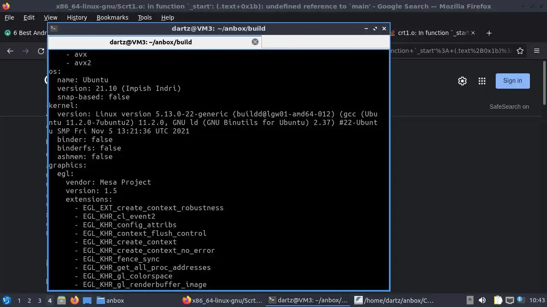Image resolution: width=547 pixels, height=307 pixels.
Task: Open the Tools menu in Firefox
Action: 145,17
